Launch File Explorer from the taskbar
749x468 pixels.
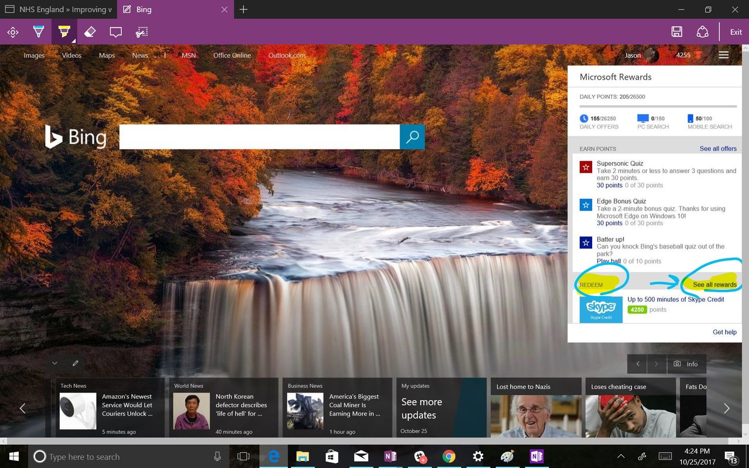pyautogui.click(x=303, y=456)
